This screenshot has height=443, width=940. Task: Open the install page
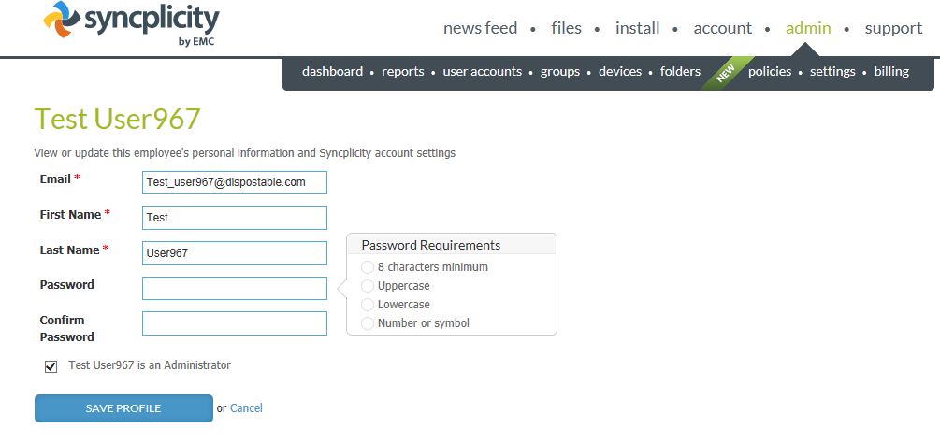(637, 28)
